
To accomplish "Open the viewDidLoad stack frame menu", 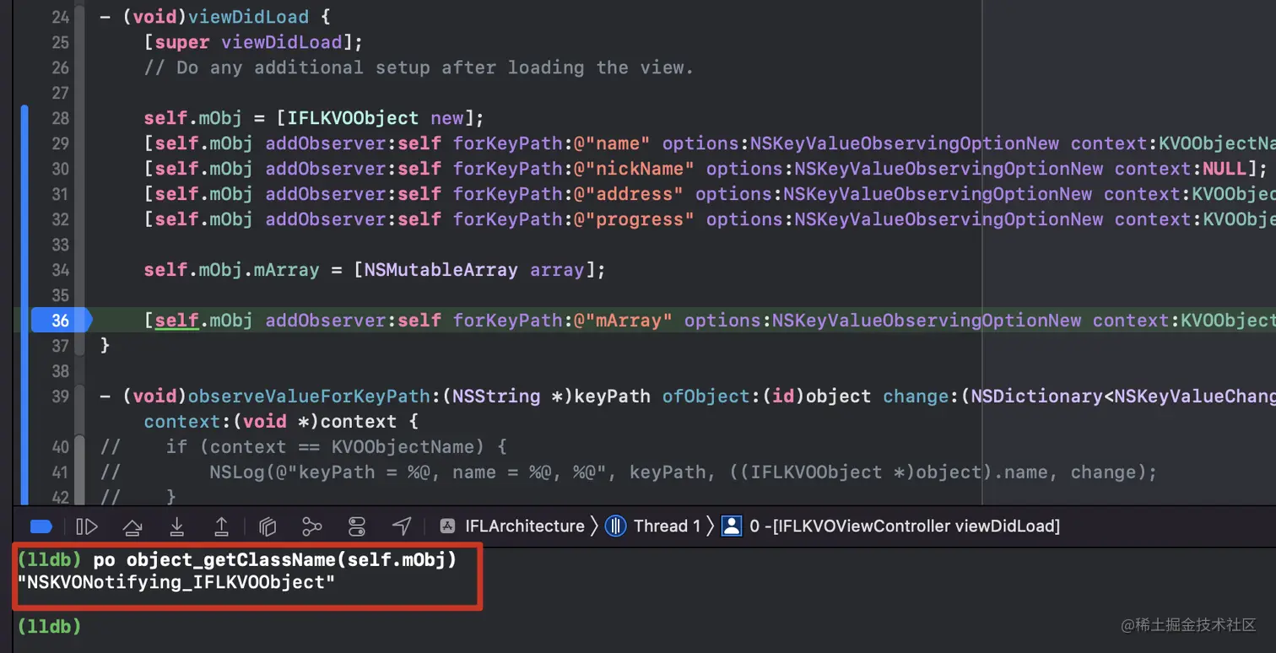I will pos(905,526).
